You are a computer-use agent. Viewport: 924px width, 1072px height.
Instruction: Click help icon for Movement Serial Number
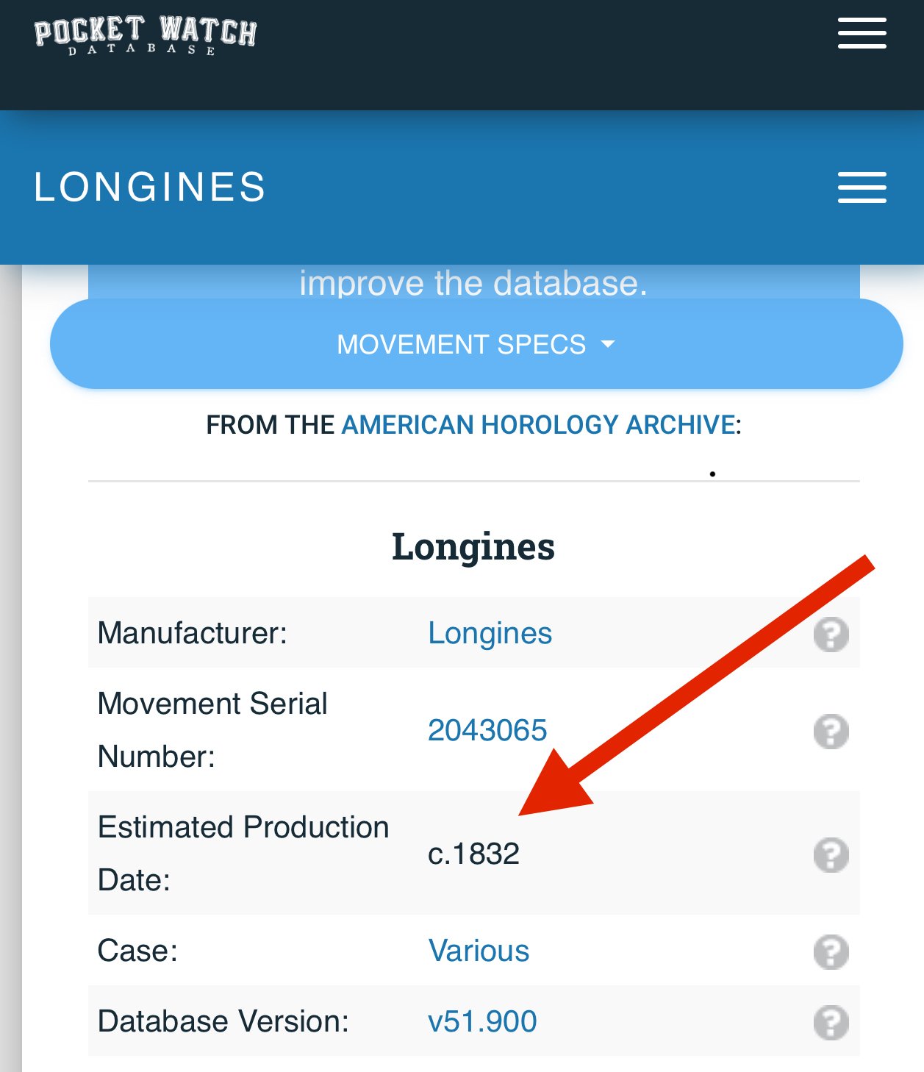[x=831, y=731]
